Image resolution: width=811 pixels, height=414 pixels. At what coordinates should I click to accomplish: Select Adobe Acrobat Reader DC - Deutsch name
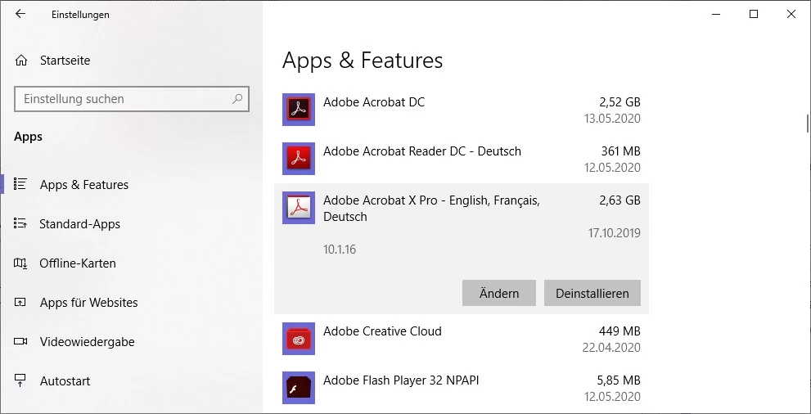click(422, 151)
